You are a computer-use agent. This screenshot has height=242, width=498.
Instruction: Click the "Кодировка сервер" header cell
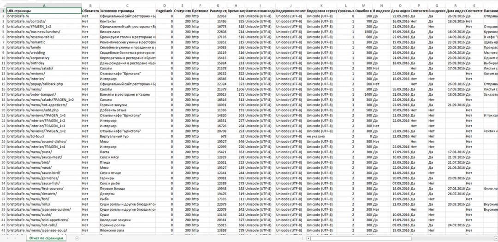(321, 11)
